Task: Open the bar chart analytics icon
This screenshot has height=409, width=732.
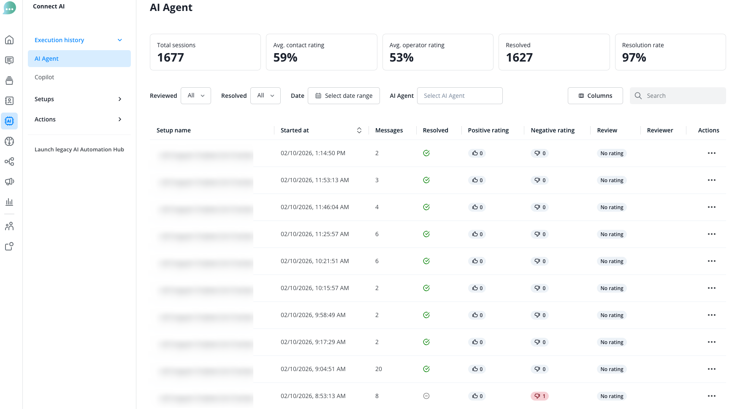Action: click(x=9, y=202)
